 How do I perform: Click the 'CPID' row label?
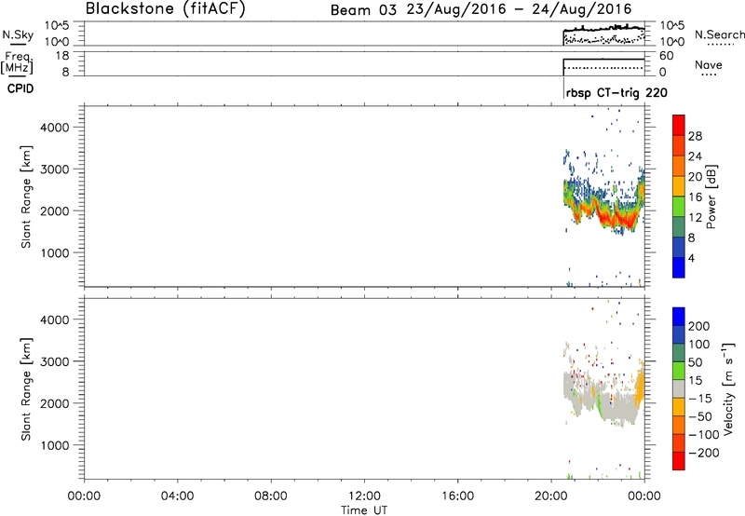pyautogui.click(x=20, y=88)
